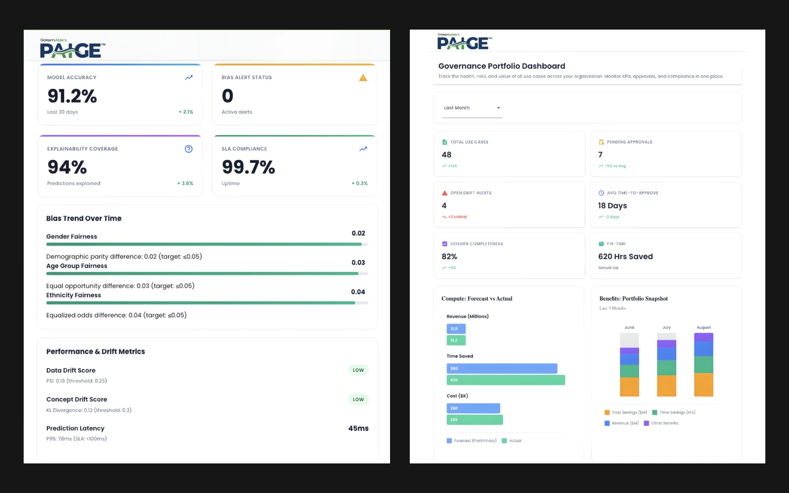Click the LOW badge for Concept Drift Score
Image resolution: width=789 pixels, height=493 pixels.
(359, 399)
